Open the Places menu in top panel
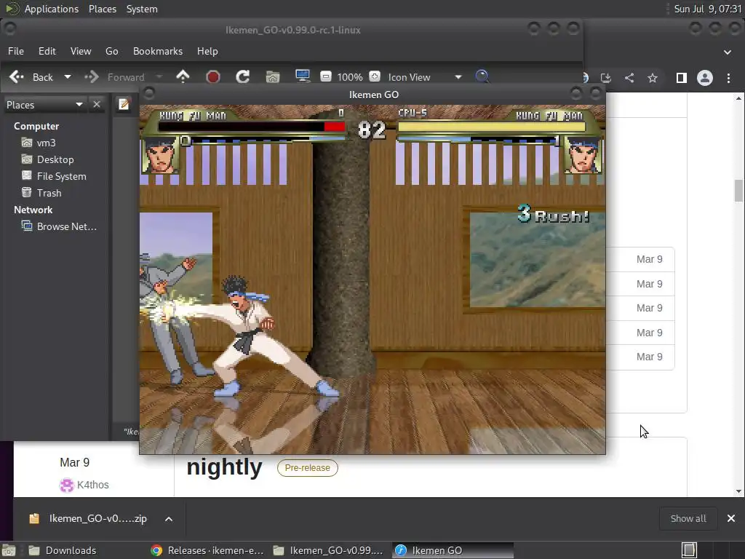Image resolution: width=745 pixels, height=559 pixels. coord(102,9)
